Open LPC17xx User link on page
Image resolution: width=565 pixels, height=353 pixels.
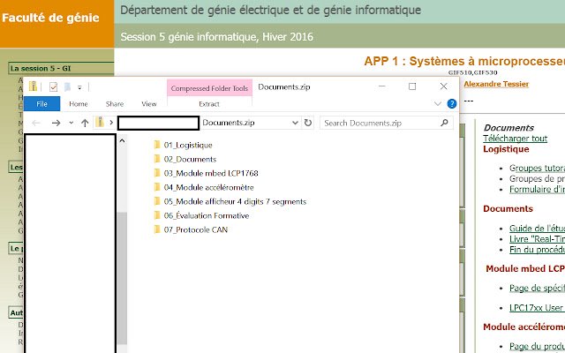click(x=538, y=308)
